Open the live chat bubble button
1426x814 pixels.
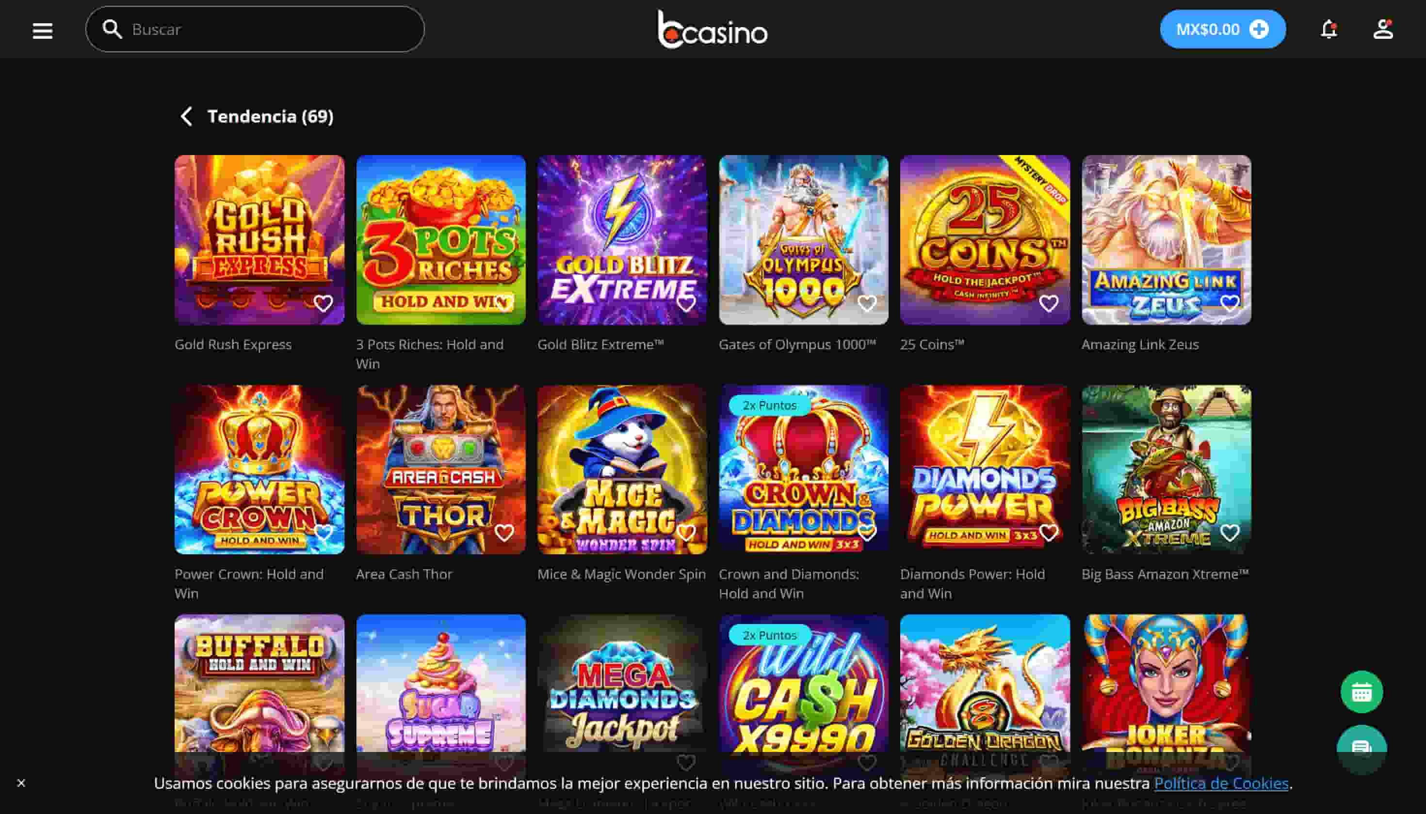pos(1361,747)
